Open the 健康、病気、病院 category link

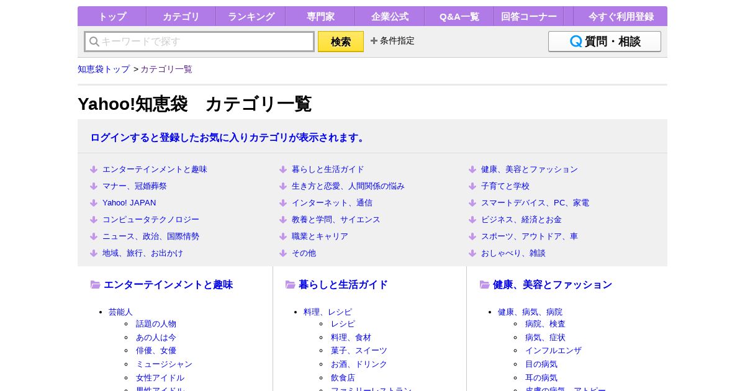pos(530,312)
